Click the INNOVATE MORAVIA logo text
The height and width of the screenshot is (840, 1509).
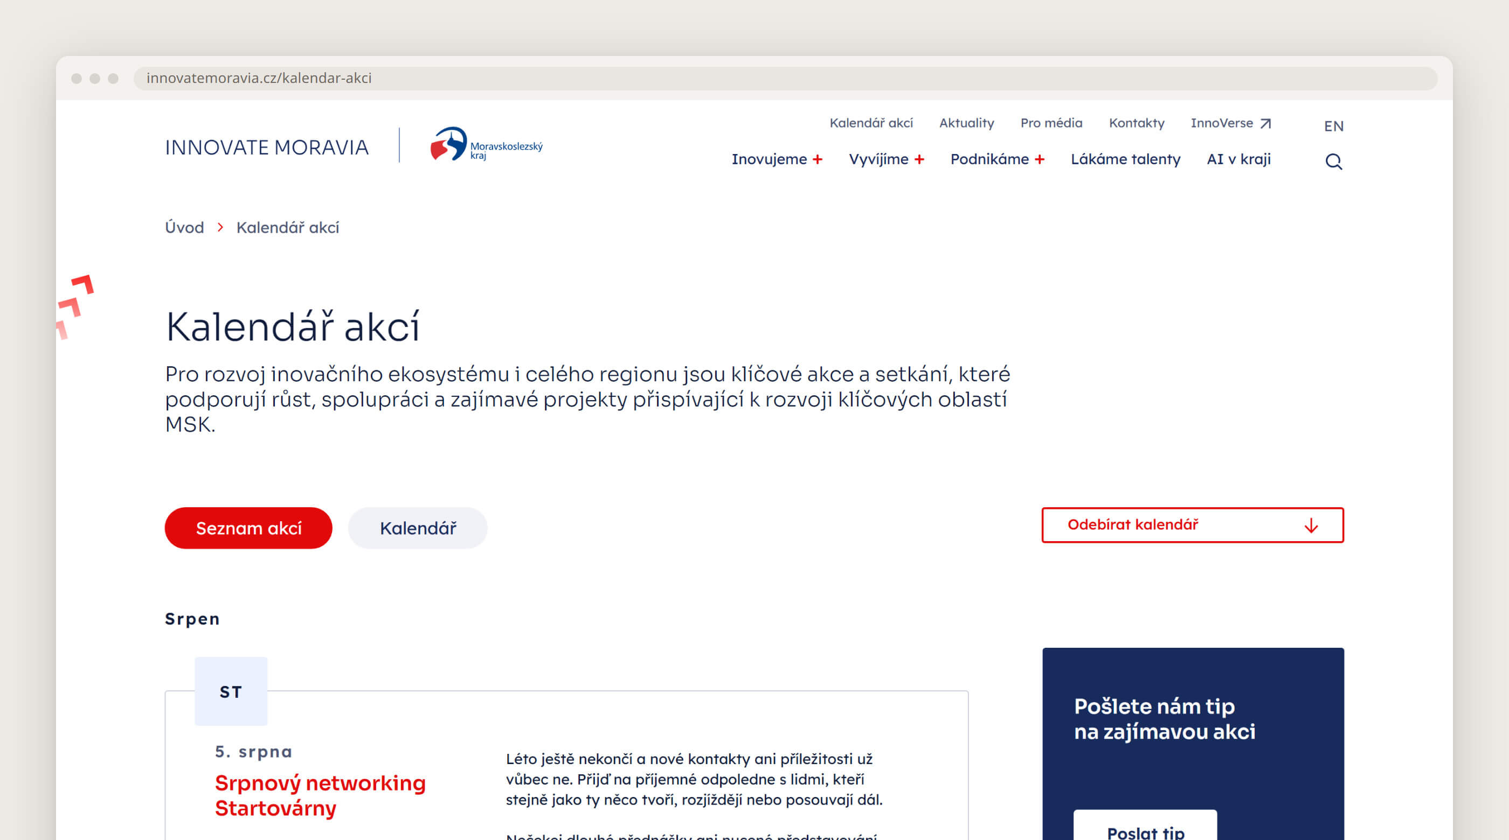click(267, 148)
